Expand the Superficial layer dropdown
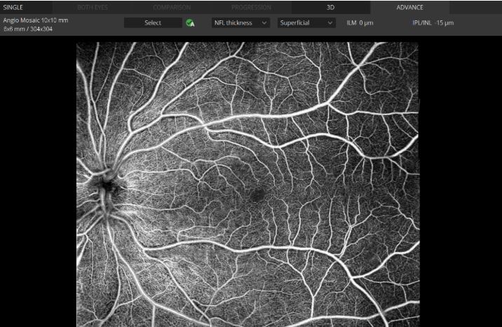This screenshot has width=502, height=327. (x=306, y=23)
